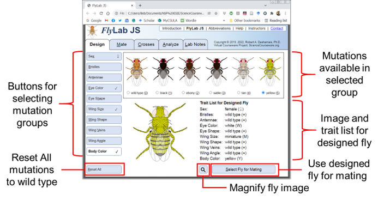Go back in the browser

(88, 14)
